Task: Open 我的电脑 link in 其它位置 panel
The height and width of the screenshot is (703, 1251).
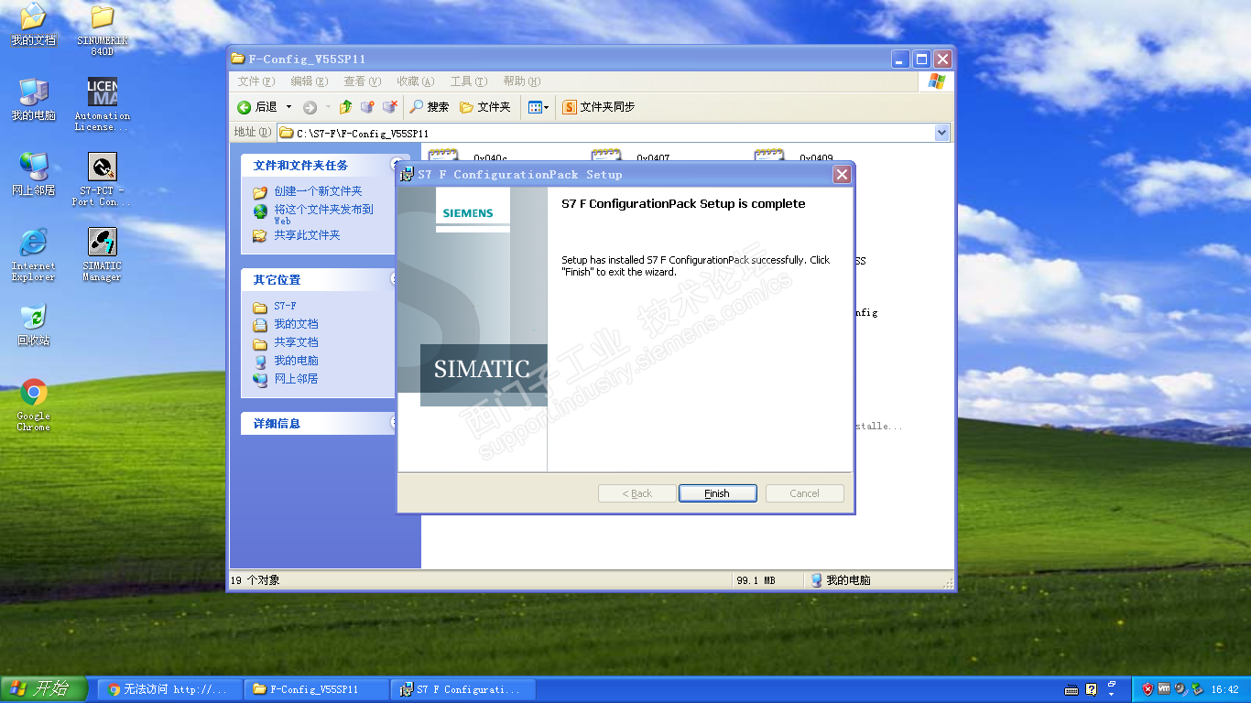Action: point(296,361)
